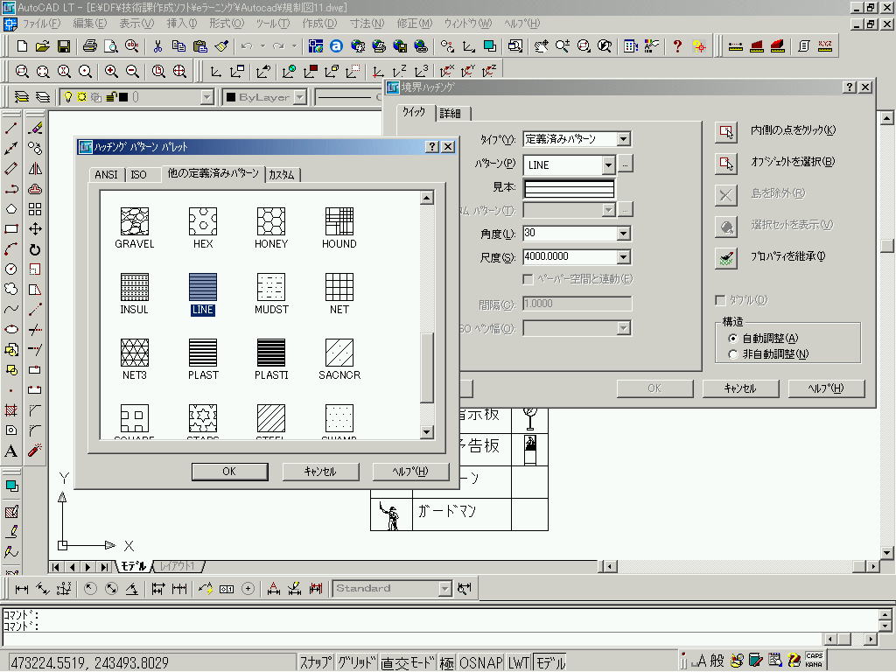
Task: Open the Scale dropdown showing 4000.0000
Action: (623, 257)
